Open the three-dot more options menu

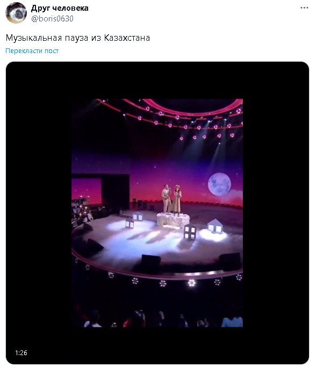pyautogui.click(x=304, y=8)
